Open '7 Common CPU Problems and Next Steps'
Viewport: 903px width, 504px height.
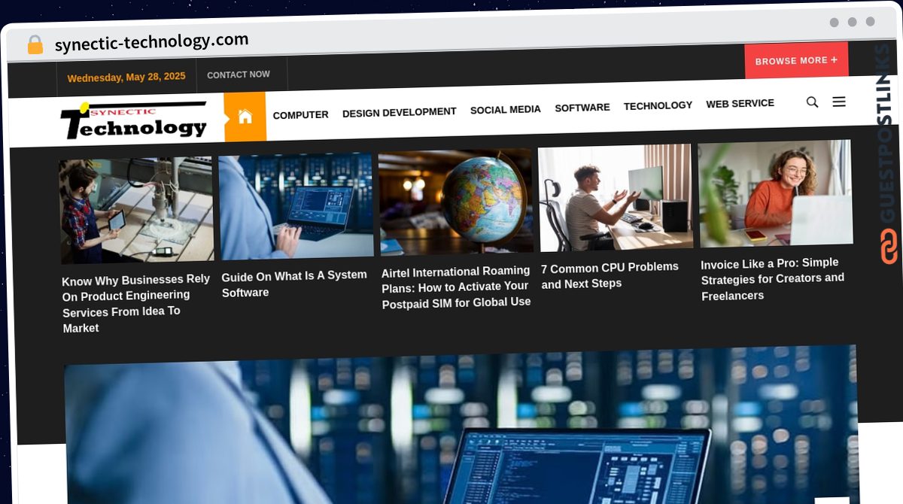610,275
